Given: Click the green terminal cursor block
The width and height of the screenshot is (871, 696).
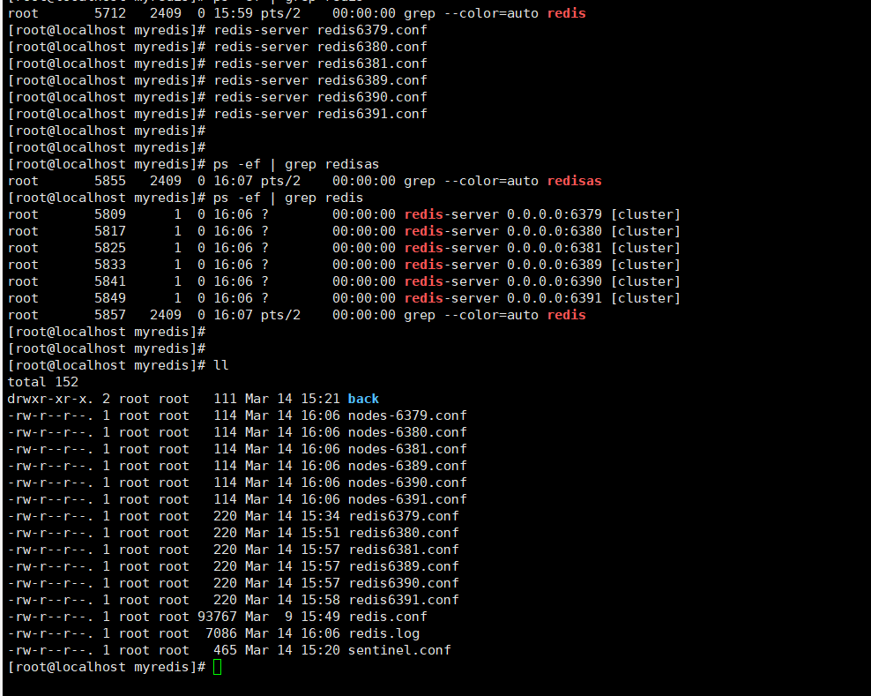Looking at the screenshot, I should click(217, 667).
